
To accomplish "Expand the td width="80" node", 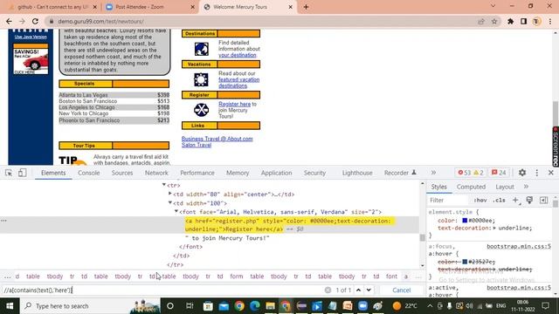I will [170, 194].
